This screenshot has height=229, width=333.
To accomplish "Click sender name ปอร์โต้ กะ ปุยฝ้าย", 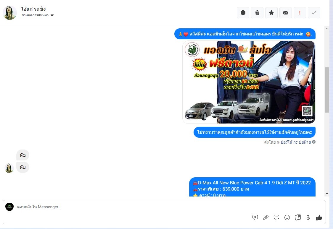I will pos(296,142).
